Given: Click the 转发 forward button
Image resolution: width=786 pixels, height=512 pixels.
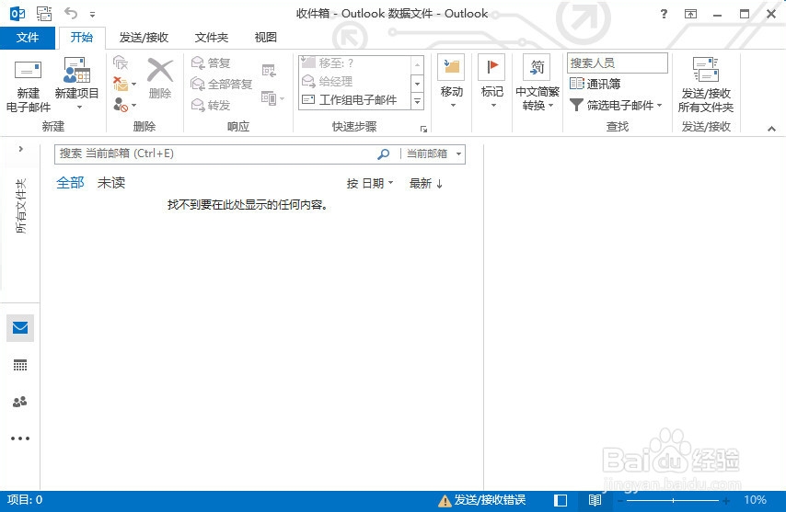Looking at the screenshot, I should click(x=211, y=105).
